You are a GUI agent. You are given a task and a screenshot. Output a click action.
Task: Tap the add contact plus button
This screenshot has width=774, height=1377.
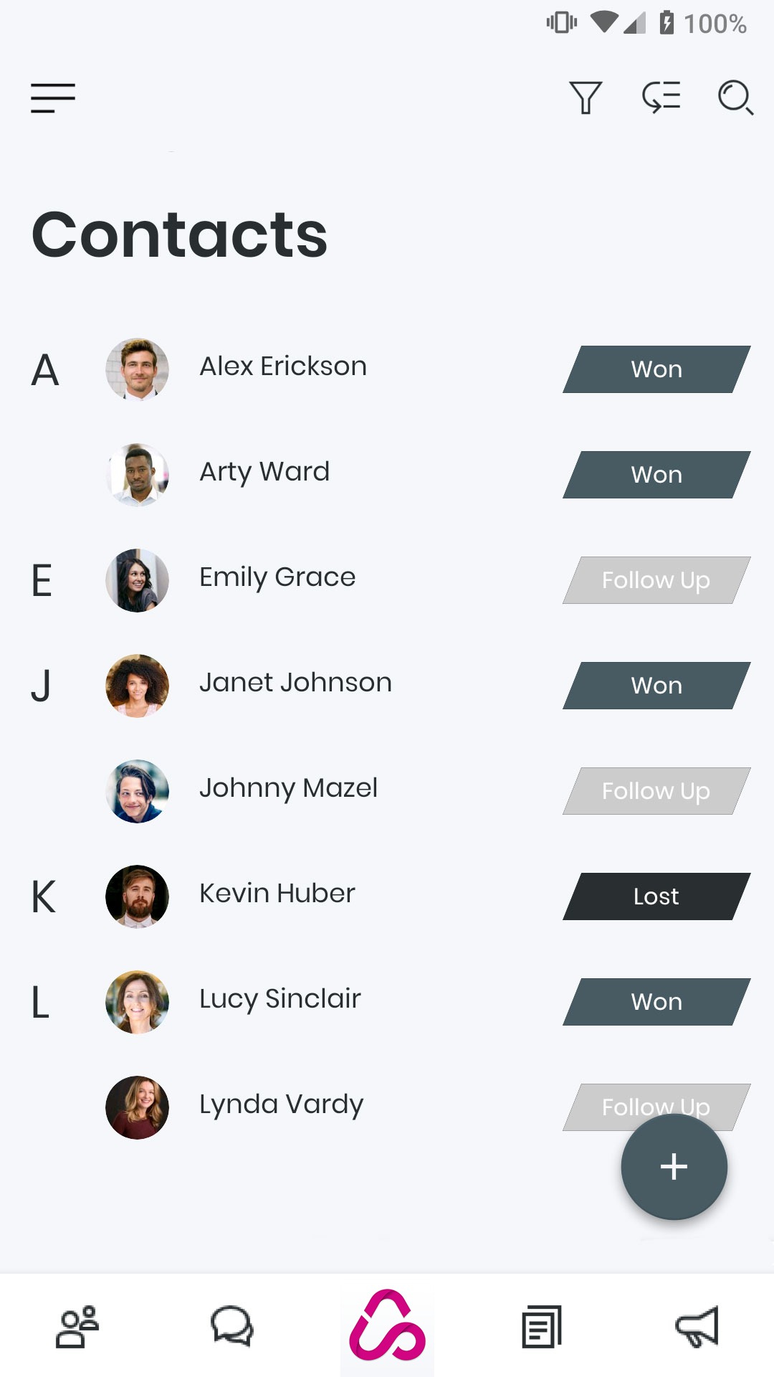(x=674, y=1167)
